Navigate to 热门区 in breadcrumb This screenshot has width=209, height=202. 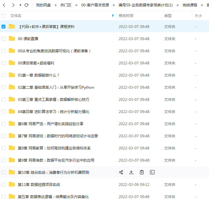click(x=66, y=5)
